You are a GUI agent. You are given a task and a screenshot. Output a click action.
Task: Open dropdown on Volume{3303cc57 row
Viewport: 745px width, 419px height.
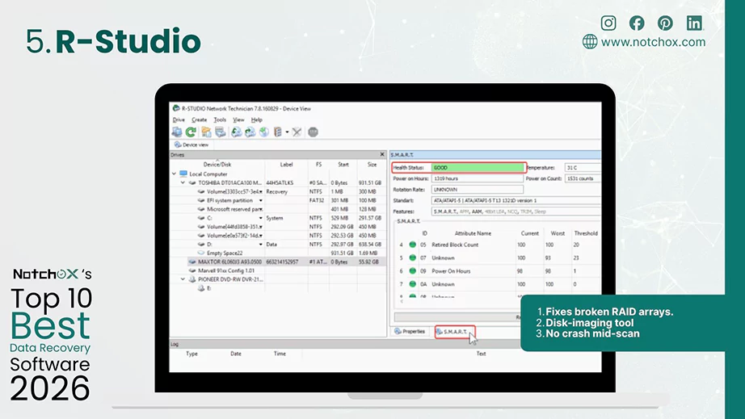click(260, 191)
